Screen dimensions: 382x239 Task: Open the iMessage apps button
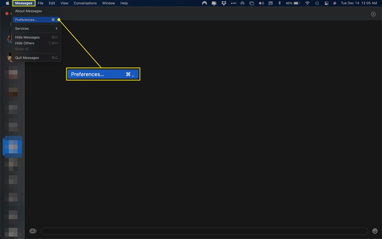33,231
